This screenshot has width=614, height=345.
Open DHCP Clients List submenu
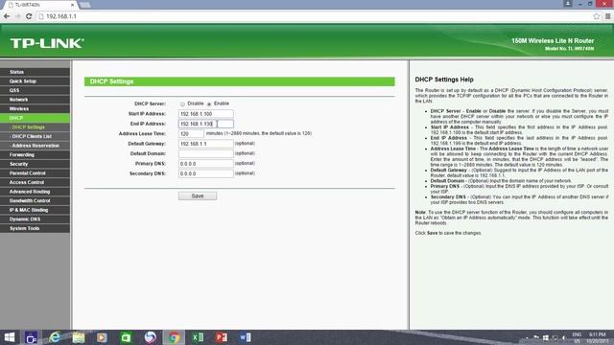pyautogui.click(x=35, y=136)
